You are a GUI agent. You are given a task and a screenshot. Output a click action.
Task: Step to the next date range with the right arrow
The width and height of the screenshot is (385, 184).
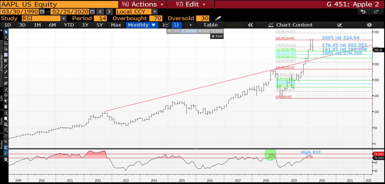pyautogui.click(x=109, y=12)
